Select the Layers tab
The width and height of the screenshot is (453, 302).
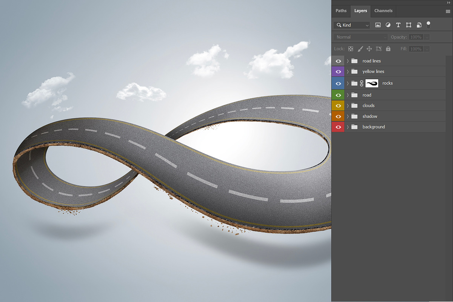click(361, 11)
